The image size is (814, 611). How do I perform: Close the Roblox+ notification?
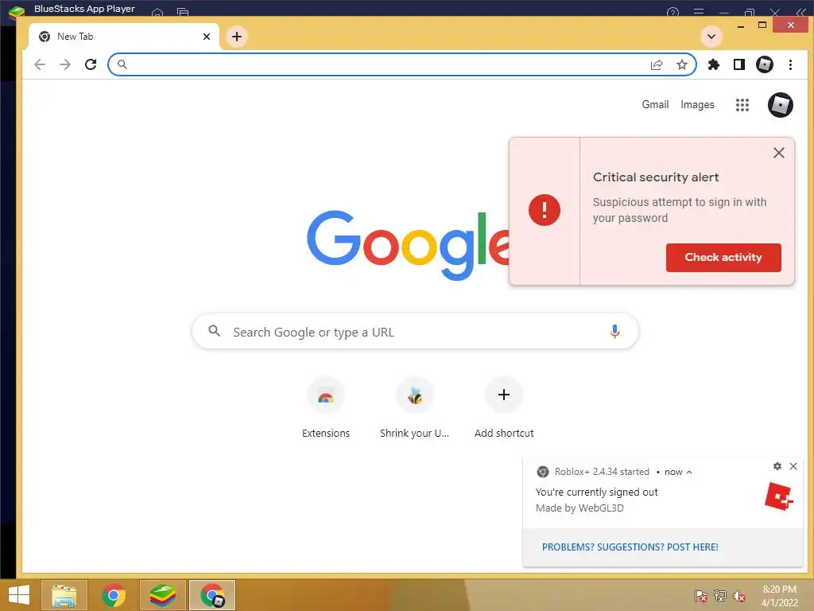[x=793, y=466]
